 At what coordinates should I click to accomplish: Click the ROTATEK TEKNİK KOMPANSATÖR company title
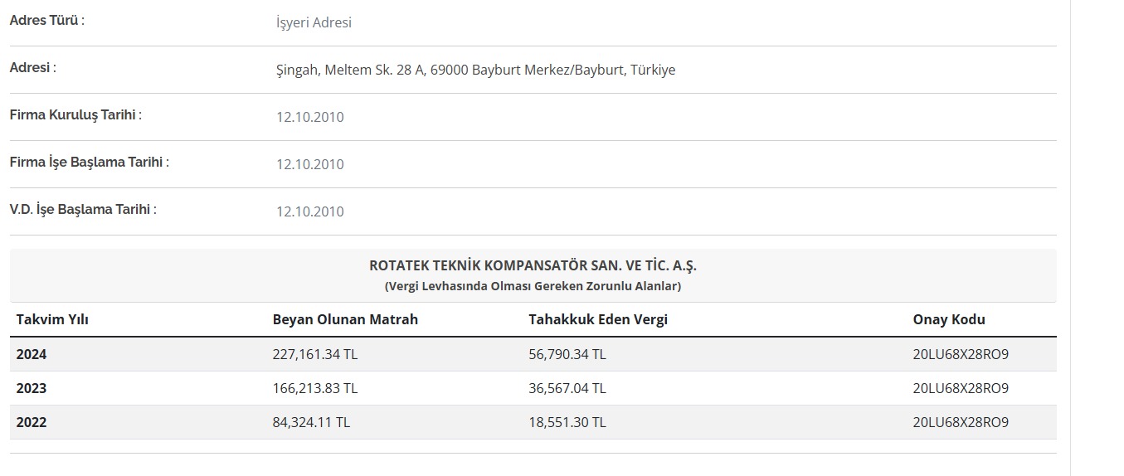[x=533, y=266]
